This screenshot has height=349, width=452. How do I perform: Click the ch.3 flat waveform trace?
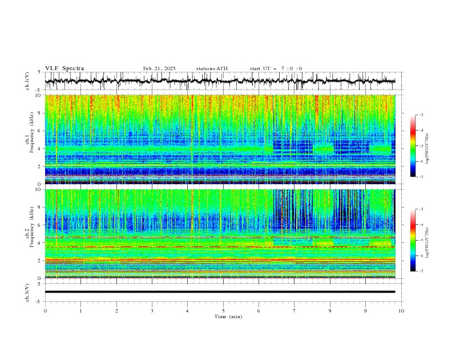(x=220, y=292)
